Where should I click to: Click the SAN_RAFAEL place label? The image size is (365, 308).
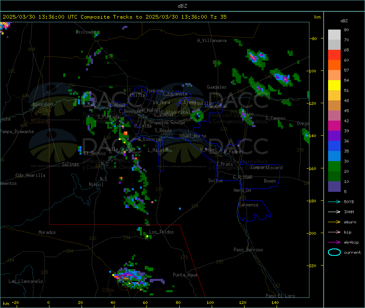[x=149, y=110]
